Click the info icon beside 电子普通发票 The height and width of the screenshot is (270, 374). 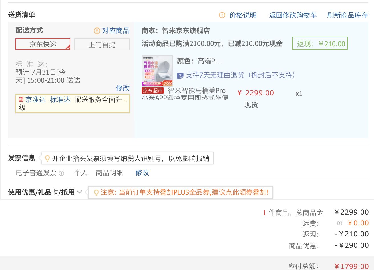[61, 173]
